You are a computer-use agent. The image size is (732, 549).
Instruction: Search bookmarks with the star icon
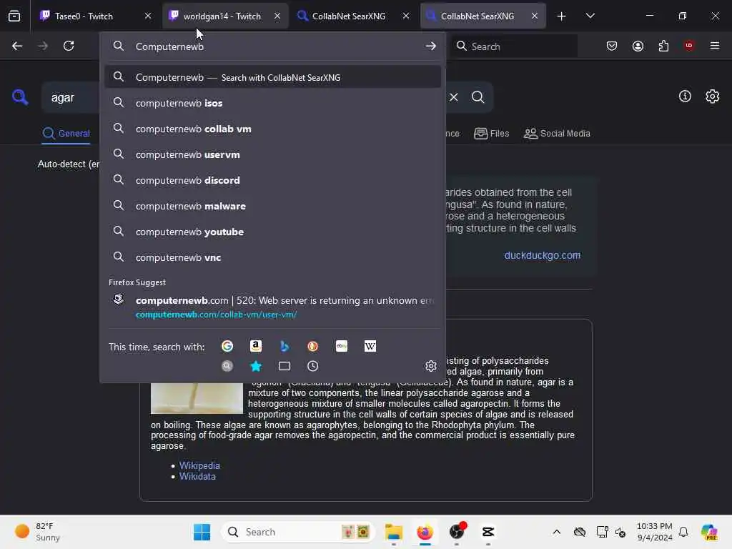pyautogui.click(x=256, y=366)
